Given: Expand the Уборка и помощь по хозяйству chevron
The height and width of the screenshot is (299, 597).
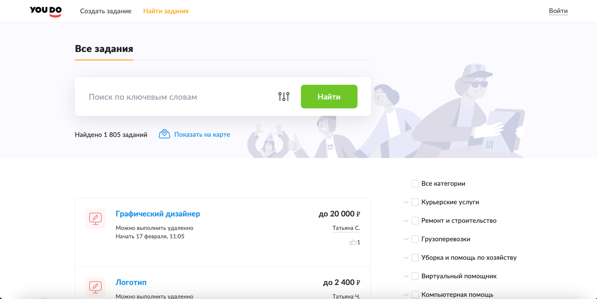Looking at the screenshot, I should [x=406, y=258].
